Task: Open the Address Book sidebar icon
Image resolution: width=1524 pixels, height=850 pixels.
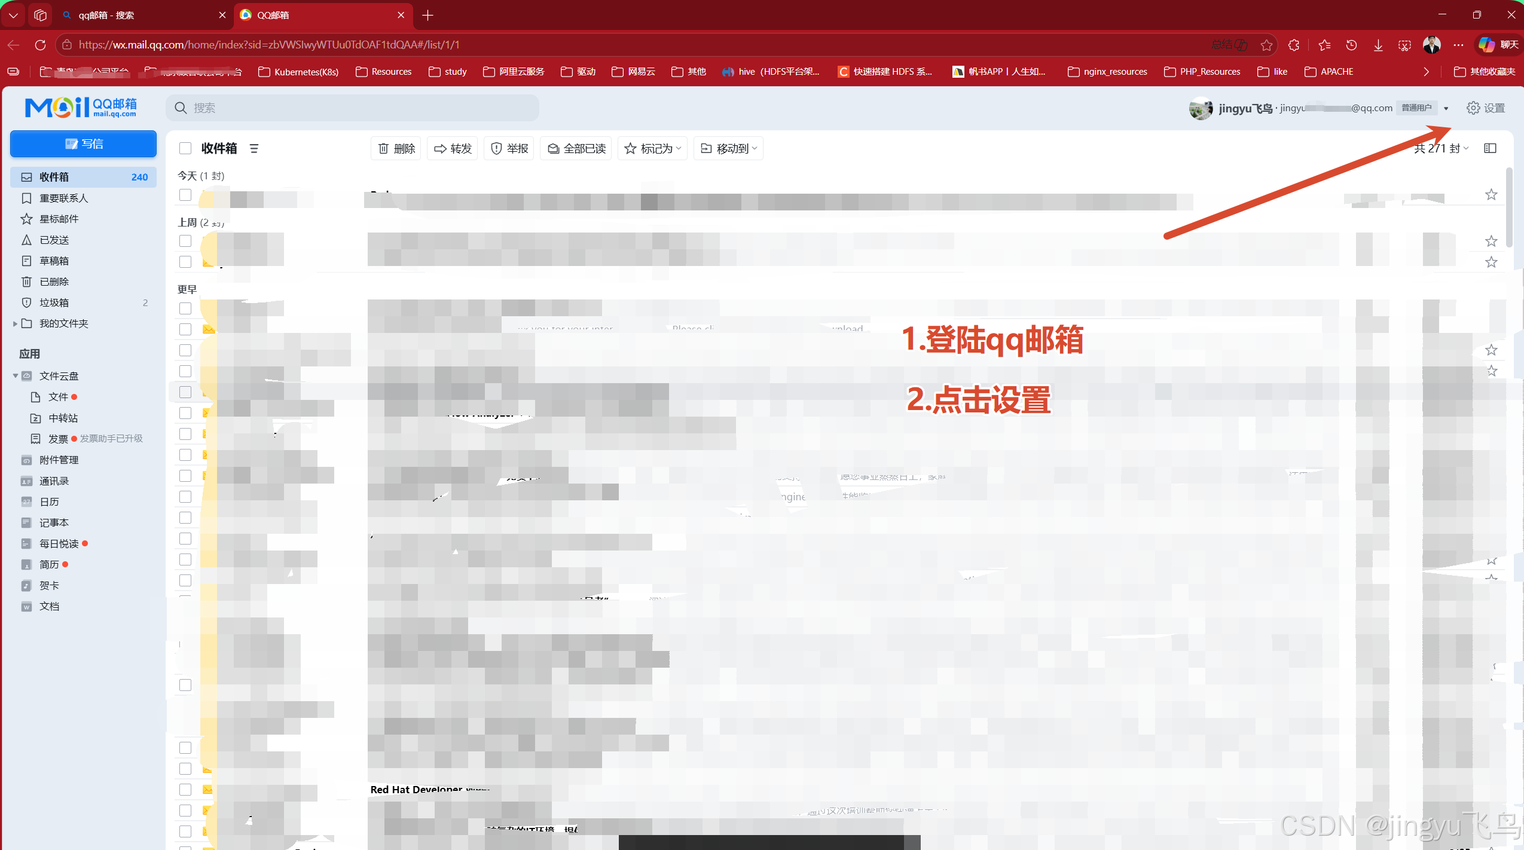Action: (x=26, y=481)
